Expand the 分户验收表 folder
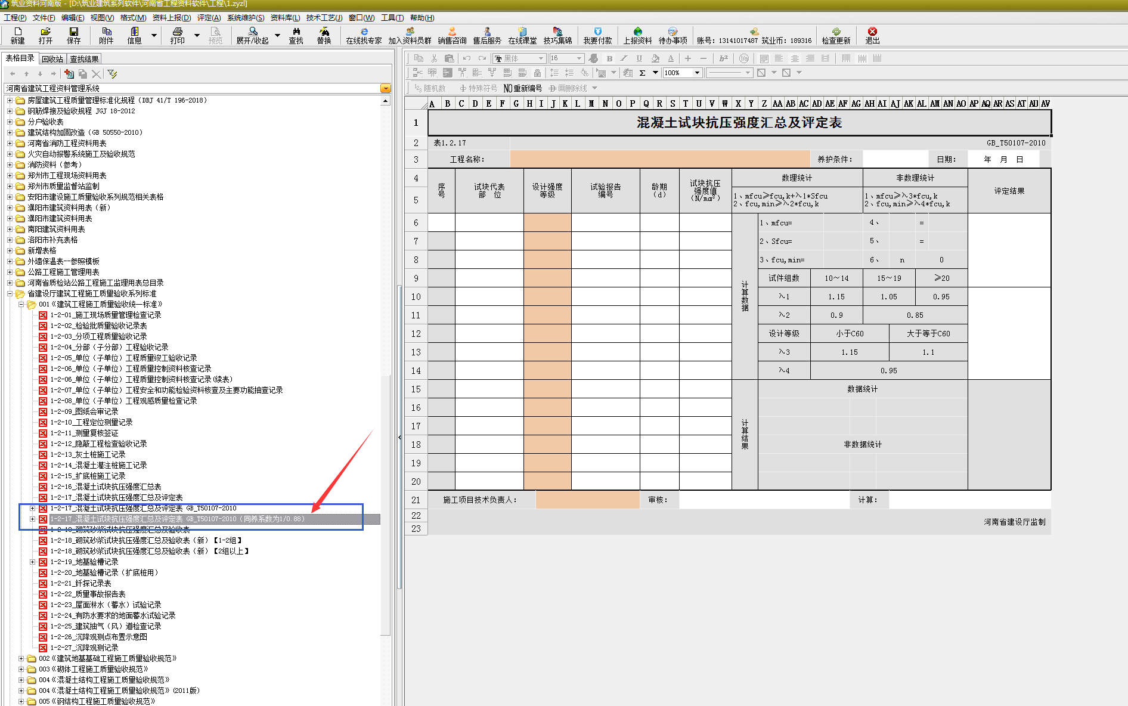Screen dimensions: 1128x706 (x=10, y=122)
